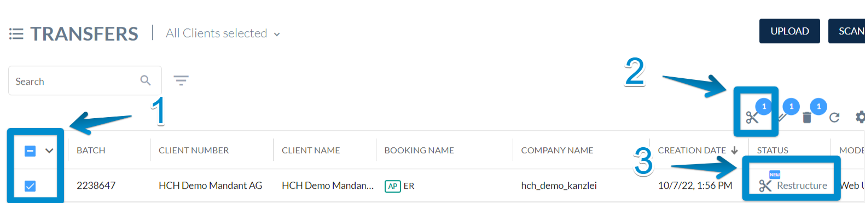Click the Restructure scissors status icon

(x=765, y=185)
